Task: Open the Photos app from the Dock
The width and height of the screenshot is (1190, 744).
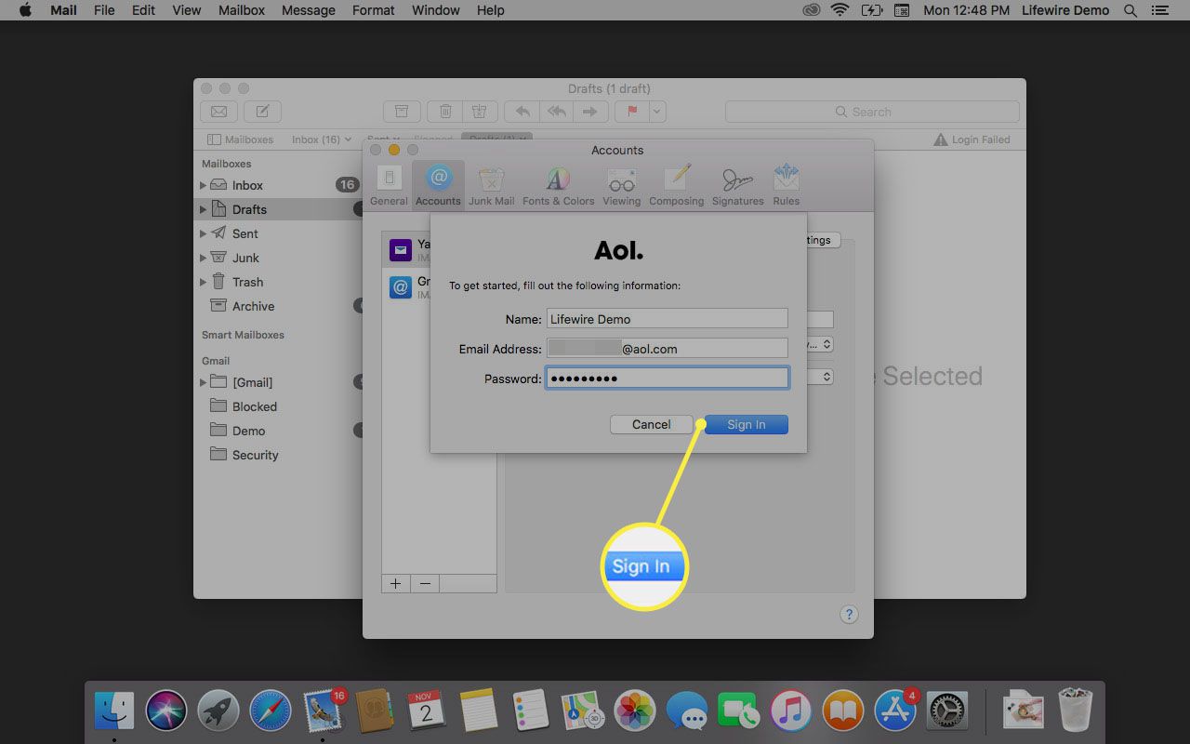Action: coord(636,711)
